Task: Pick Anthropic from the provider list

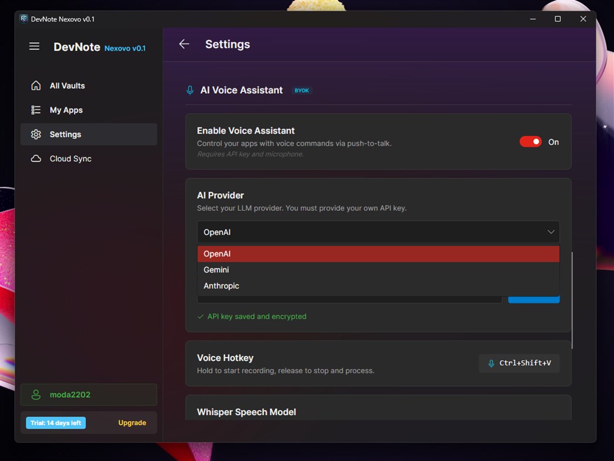Action: coord(378,286)
